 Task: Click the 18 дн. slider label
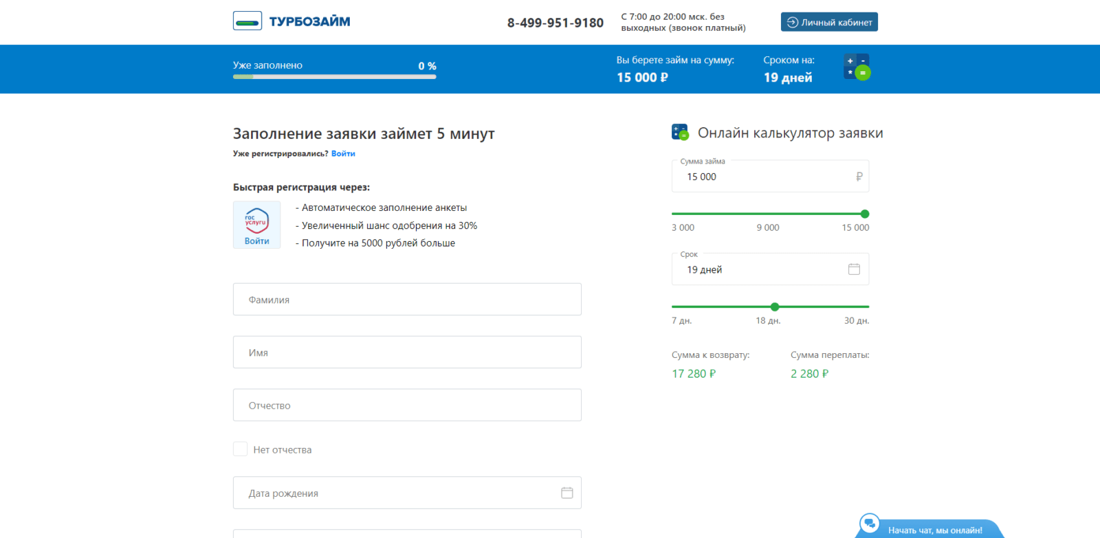click(768, 321)
